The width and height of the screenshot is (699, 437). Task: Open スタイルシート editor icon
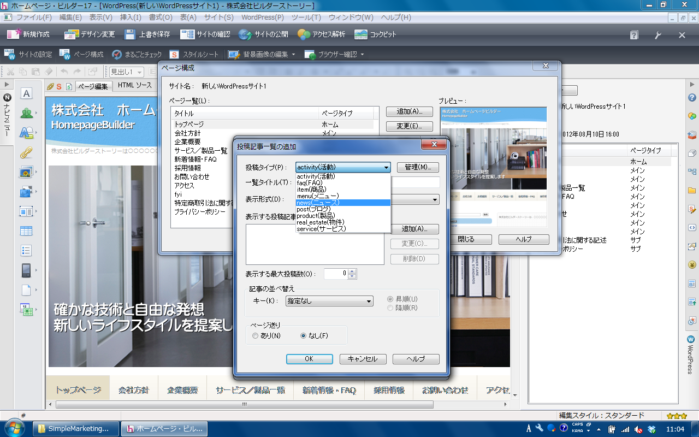coord(174,55)
